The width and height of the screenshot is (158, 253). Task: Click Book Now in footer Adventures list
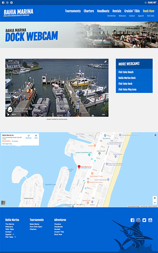[58, 234]
